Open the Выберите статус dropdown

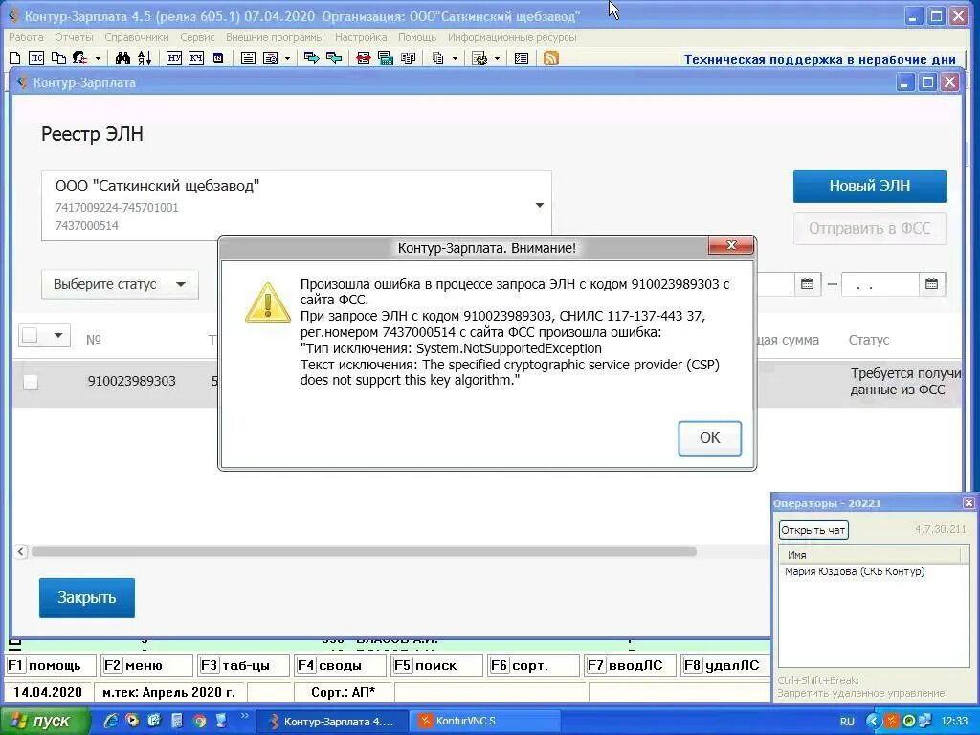(120, 284)
